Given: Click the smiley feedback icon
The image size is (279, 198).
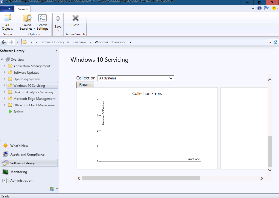Looking at the screenshot, I should coord(274,8).
